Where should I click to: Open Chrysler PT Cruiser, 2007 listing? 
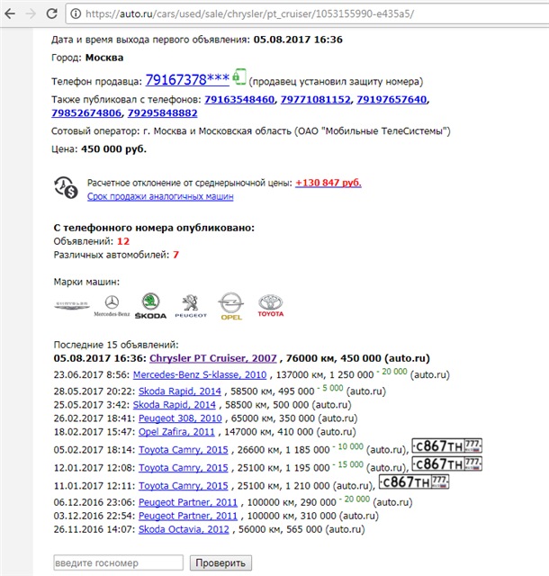(213, 358)
